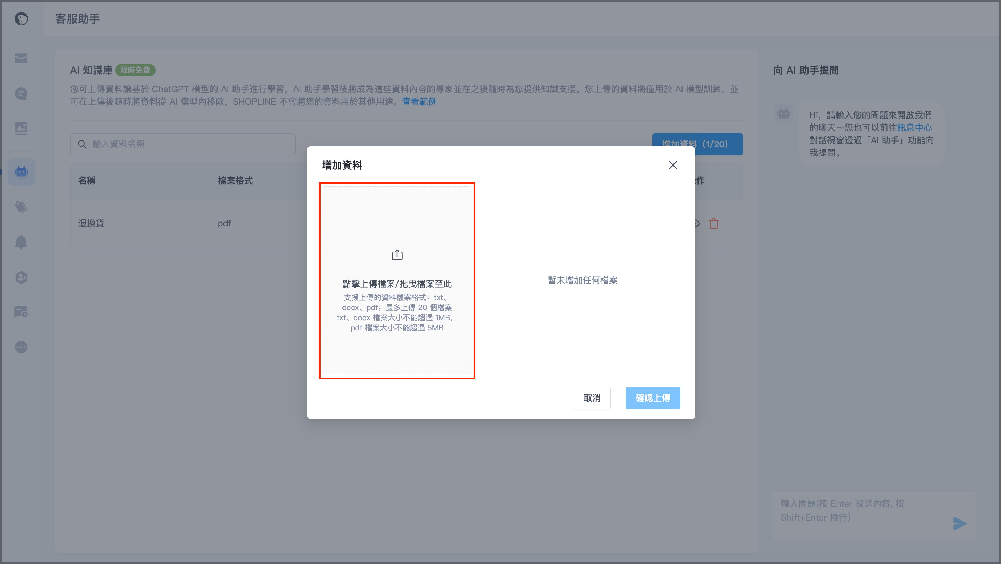Open the mail envelope sidebar icon
The height and width of the screenshot is (564, 1001).
[21, 58]
